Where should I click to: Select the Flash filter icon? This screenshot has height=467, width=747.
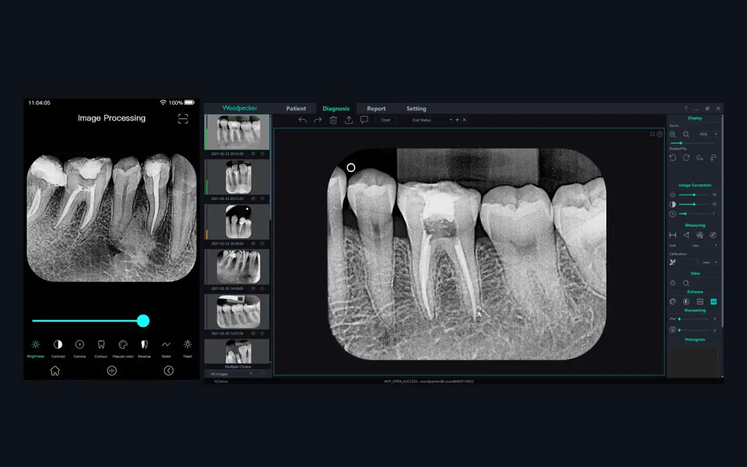(188, 345)
